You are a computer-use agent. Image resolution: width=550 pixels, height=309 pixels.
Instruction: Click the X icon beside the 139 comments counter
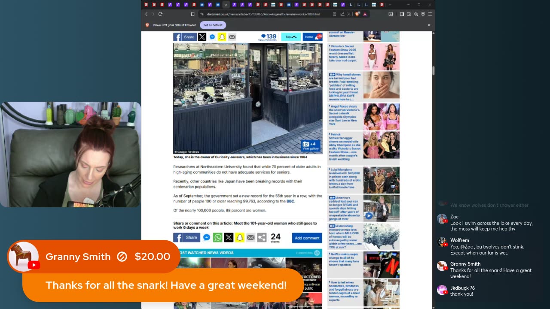[202, 37]
